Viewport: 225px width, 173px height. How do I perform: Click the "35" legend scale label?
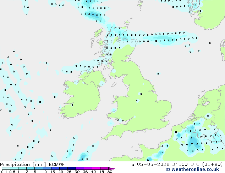(85, 172)
